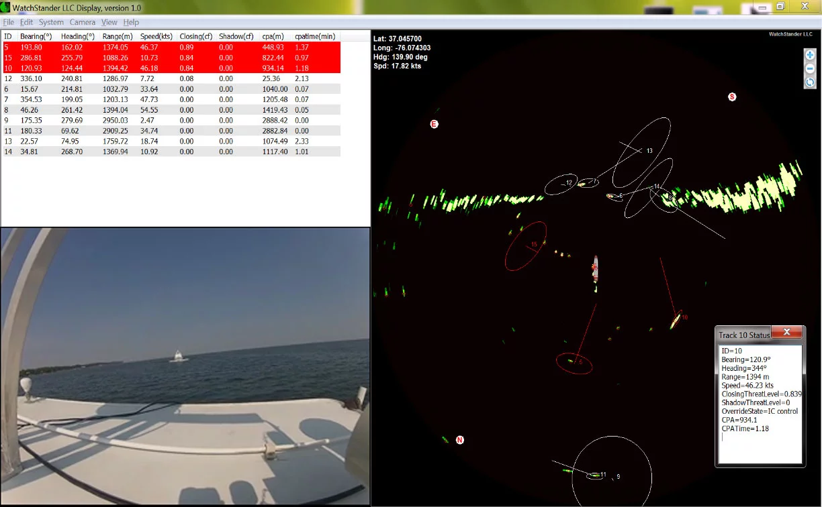Image resolution: width=822 pixels, height=507 pixels.
Task: Zoom in on the radar display
Action: (x=809, y=54)
